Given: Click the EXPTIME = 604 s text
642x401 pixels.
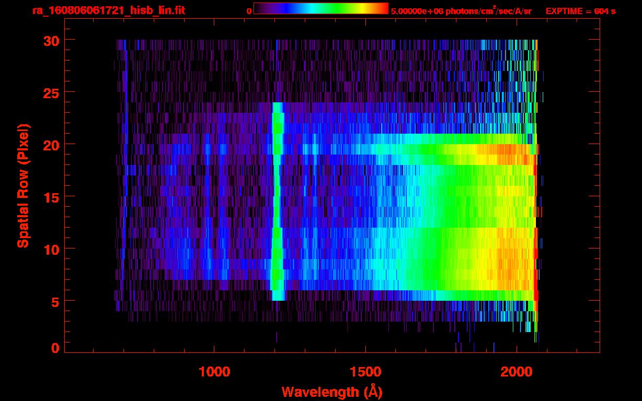Looking at the screenshot, I should (x=580, y=11).
